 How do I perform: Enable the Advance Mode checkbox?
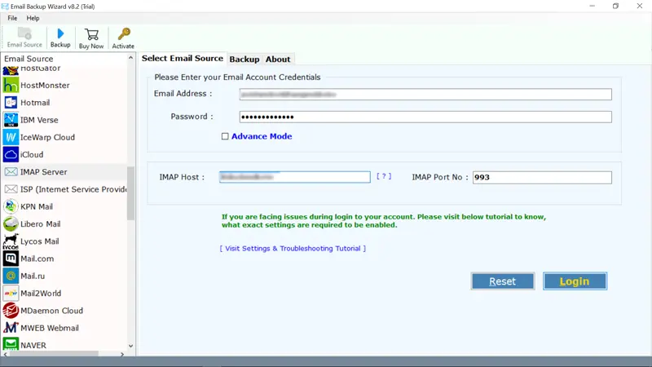(225, 136)
